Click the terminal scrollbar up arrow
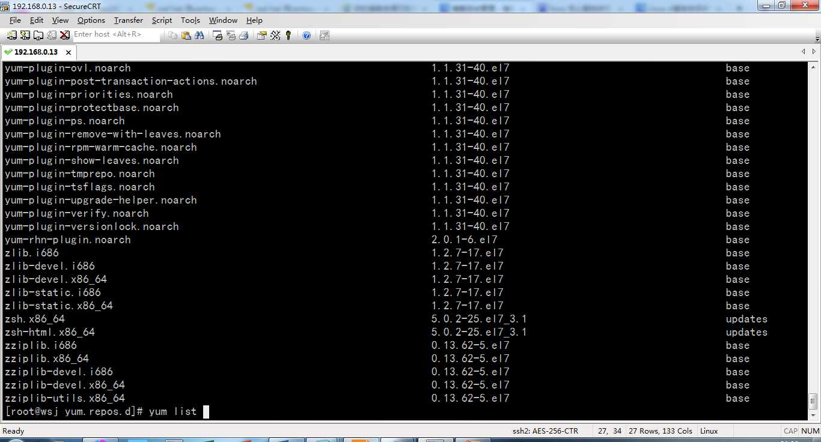Viewport: 821px width, 442px height. pyautogui.click(x=813, y=66)
